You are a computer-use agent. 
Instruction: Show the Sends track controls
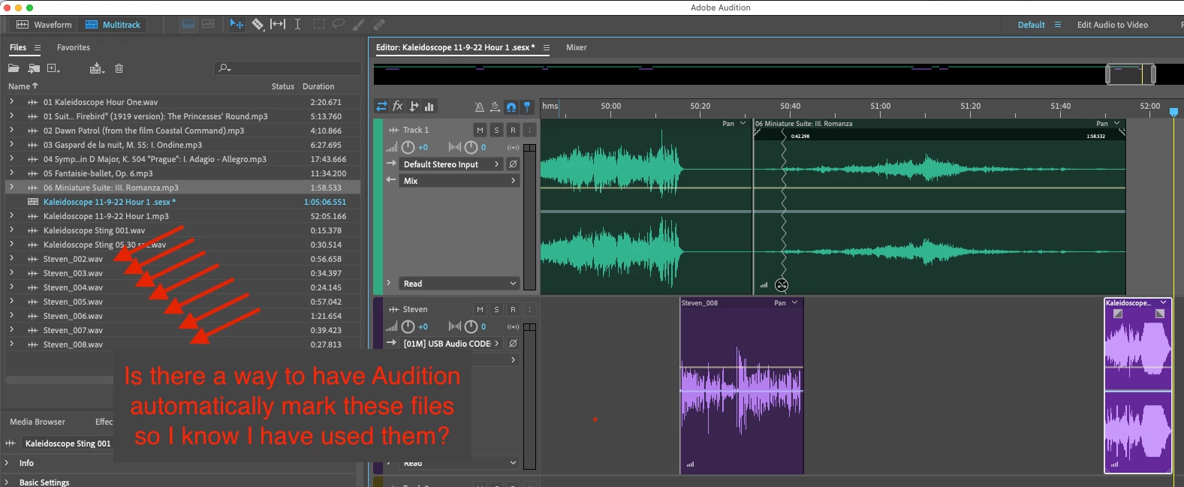(414, 107)
